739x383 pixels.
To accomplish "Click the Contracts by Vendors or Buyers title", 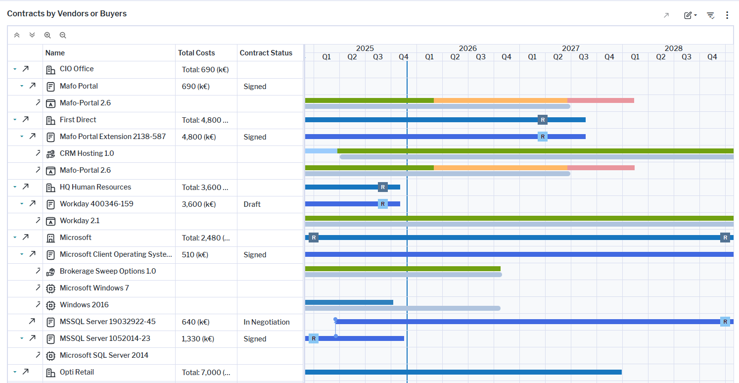I will tap(67, 13).
